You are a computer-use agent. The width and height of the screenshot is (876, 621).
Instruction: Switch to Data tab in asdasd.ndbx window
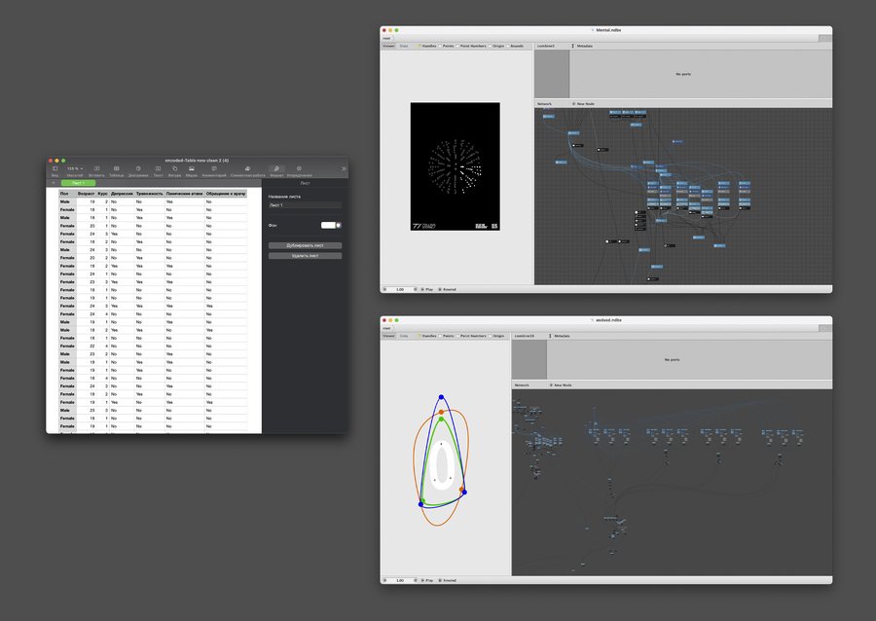[x=403, y=336]
